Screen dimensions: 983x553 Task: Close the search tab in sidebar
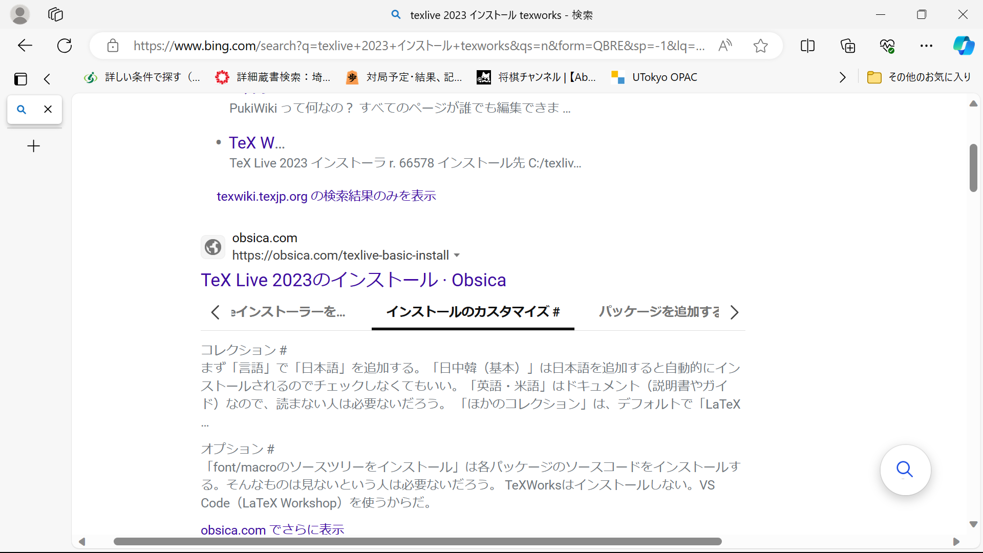(x=48, y=109)
